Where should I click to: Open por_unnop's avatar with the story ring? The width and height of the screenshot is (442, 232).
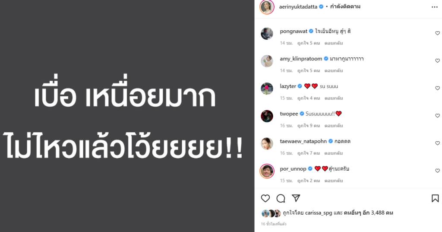point(267,171)
